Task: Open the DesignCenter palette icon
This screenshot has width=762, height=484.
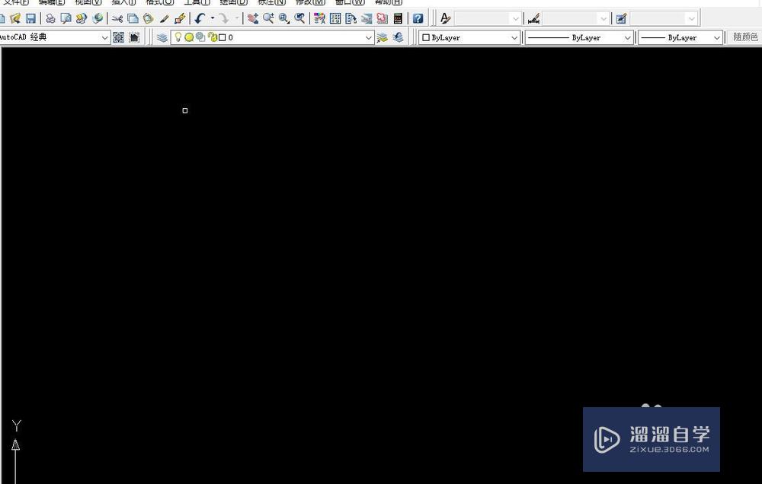Action: [336, 18]
